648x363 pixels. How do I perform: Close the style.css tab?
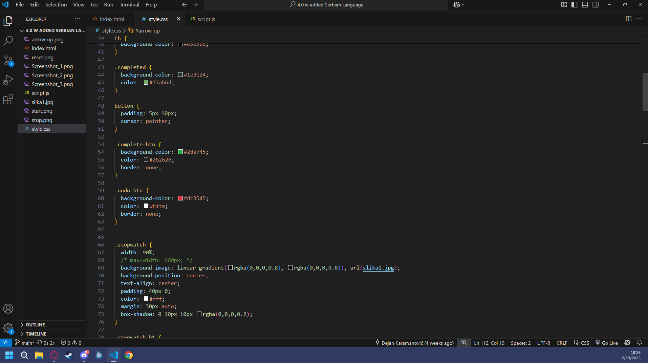coord(178,19)
